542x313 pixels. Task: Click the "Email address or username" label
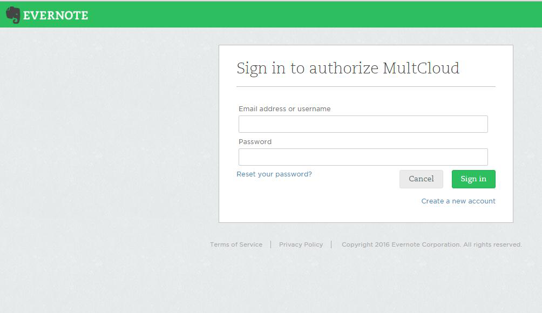point(284,109)
